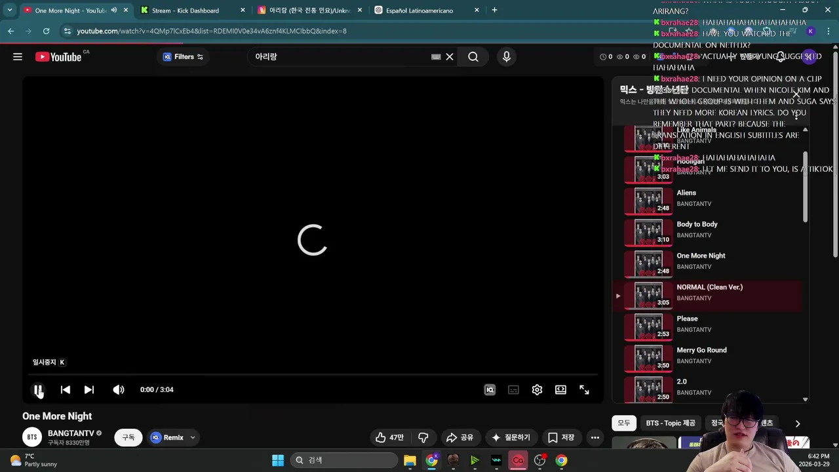Open the BANGTANTV channel avatar
The width and height of the screenshot is (839, 472).
click(x=32, y=437)
